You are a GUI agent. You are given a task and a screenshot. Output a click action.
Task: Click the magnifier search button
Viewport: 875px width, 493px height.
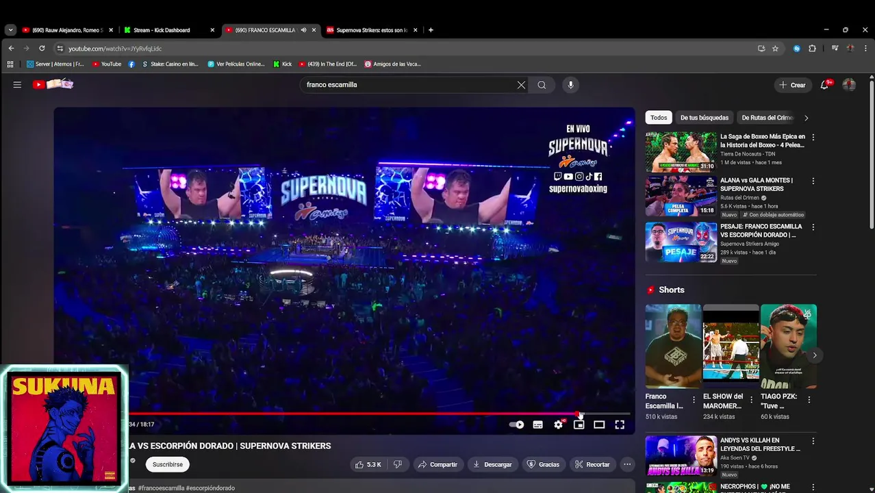pyautogui.click(x=542, y=85)
